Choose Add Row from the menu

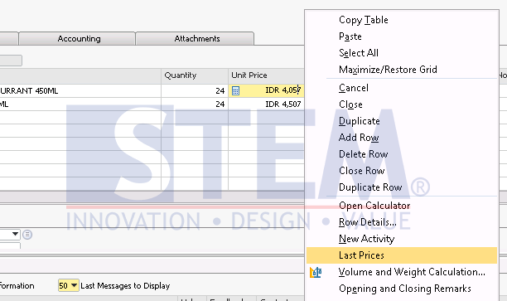(x=401, y=138)
